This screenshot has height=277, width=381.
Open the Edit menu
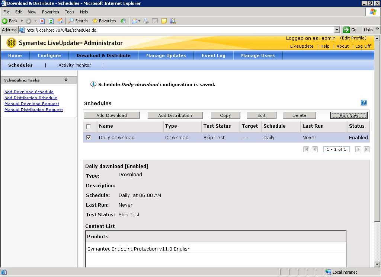pyautogui.click(x=19, y=12)
